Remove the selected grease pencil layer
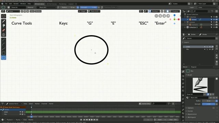This screenshot has width=219, height=123. (217, 49)
